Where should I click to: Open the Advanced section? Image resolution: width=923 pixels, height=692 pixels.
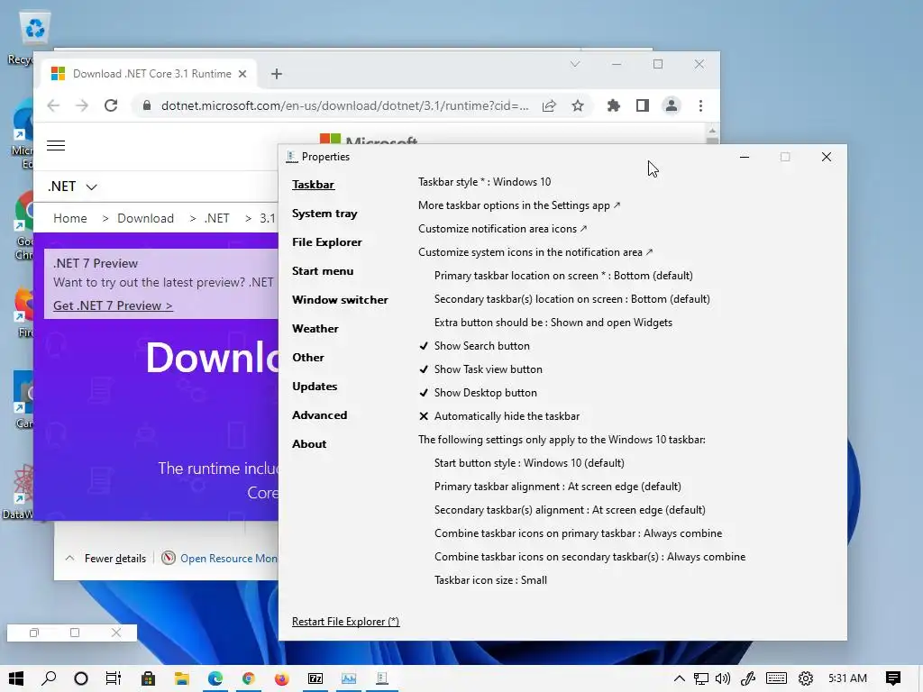320,415
